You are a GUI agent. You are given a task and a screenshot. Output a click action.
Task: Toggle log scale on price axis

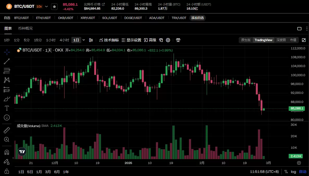click(293, 172)
